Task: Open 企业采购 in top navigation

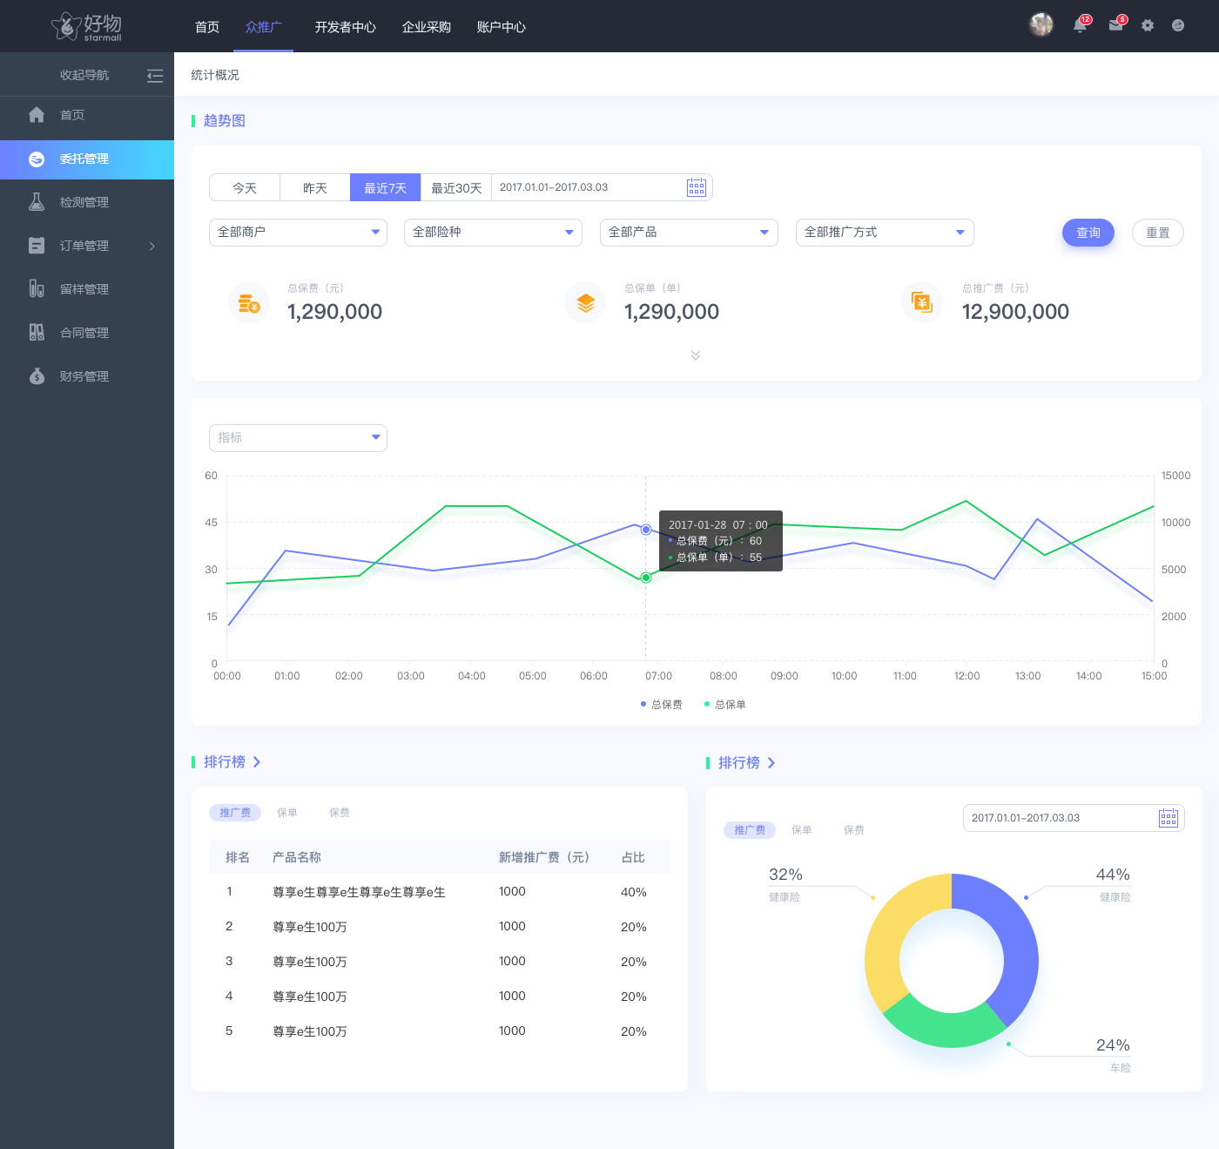Action: click(427, 27)
